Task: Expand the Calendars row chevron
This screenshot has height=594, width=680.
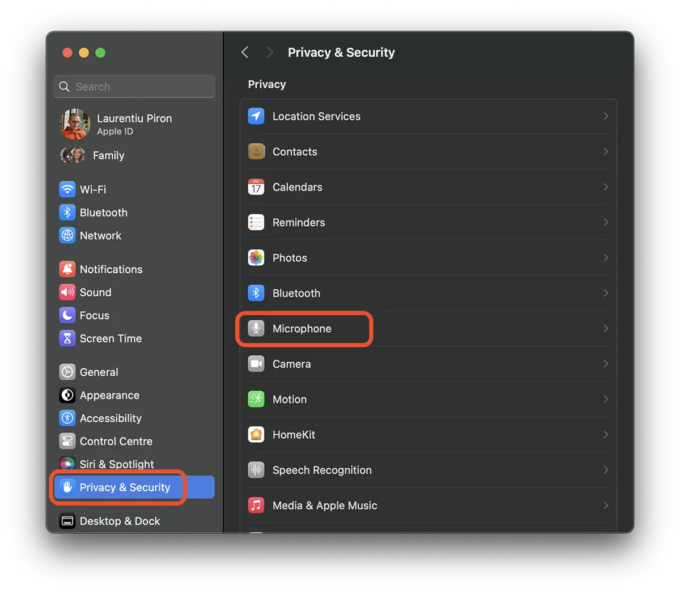Action: coord(605,187)
